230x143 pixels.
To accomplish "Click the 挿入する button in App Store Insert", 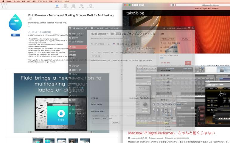I will point(116,122).
